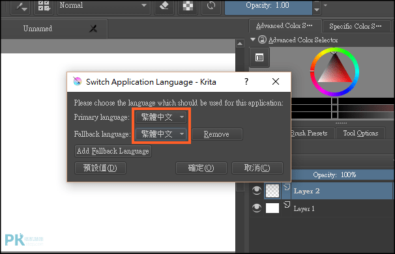Click the help question mark in dialog
Screen dimensions: 395x254
[x=246, y=81]
